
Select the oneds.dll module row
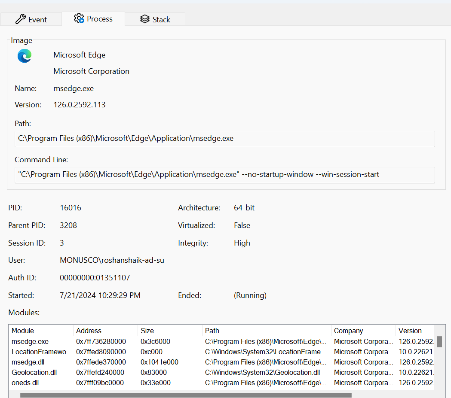pyautogui.click(x=221, y=383)
